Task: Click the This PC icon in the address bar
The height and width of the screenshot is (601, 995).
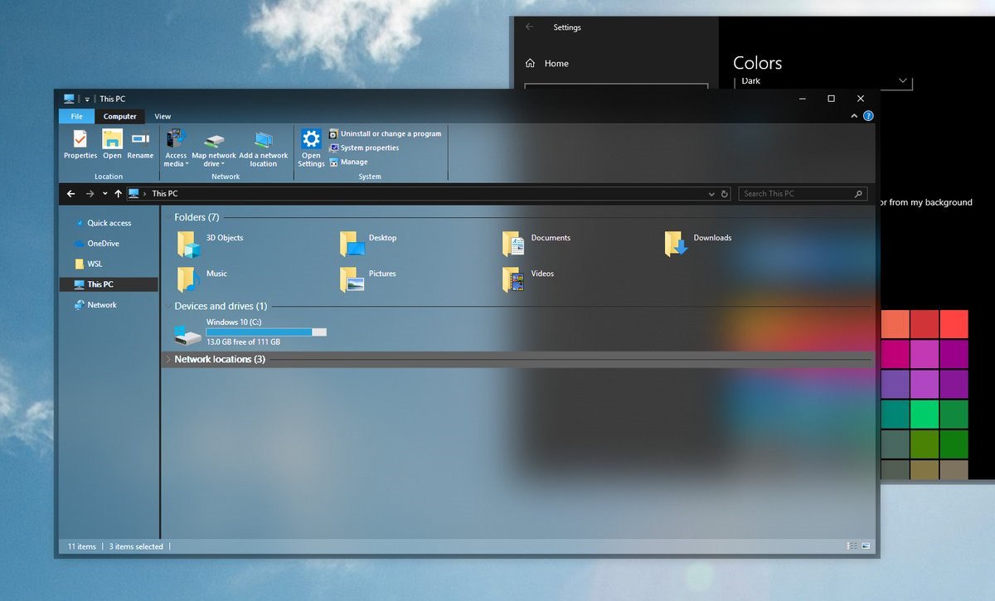Action: tap(133, 194)
